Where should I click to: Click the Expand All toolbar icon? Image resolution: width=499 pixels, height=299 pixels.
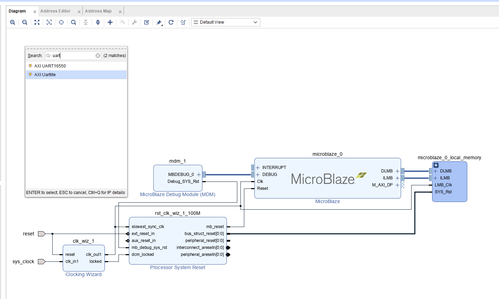(x=98, y=22)
